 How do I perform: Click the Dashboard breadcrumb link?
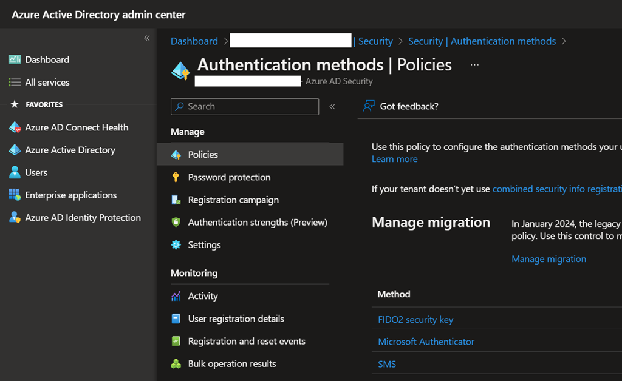[194, 41]
